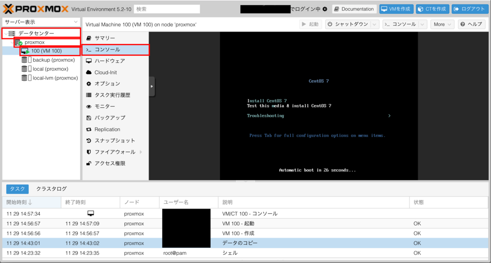The image size is (491, 263).
Task: Select the VM/CT 100 - コンソール task row
Action: [245, 214]
